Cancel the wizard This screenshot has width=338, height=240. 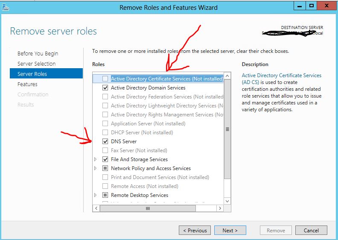point(311,230)
